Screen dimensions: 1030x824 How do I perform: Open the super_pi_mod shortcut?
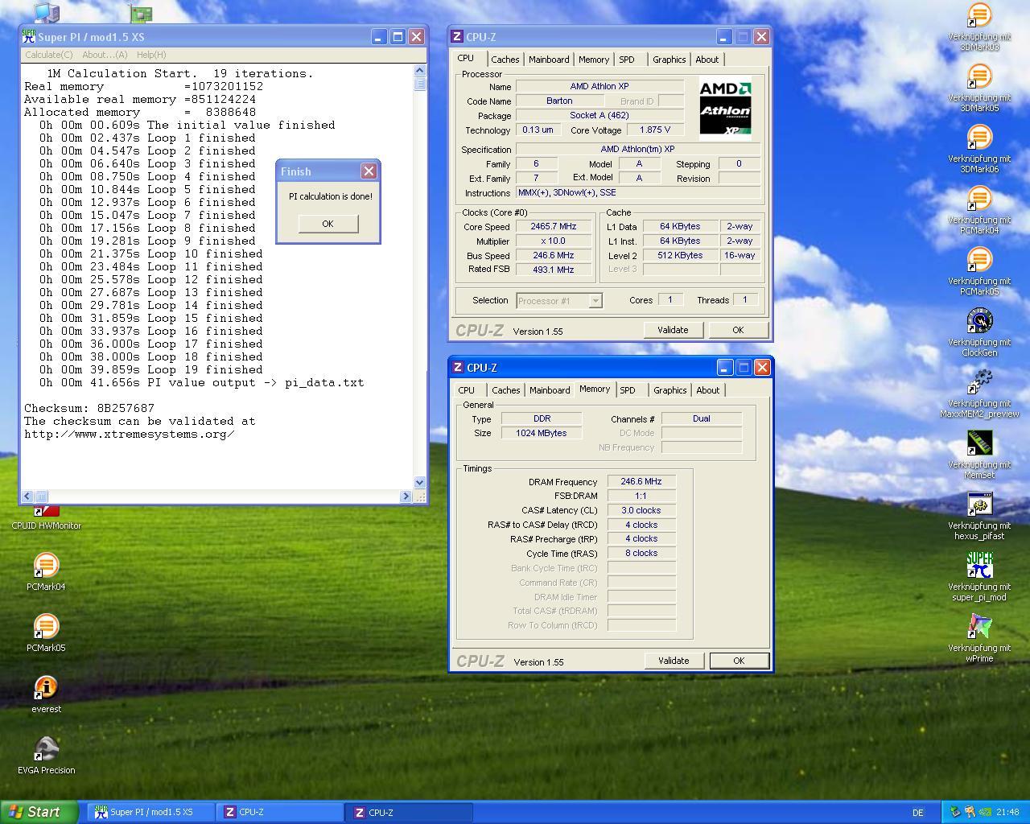pyautogui.click(x=978, y=578)
